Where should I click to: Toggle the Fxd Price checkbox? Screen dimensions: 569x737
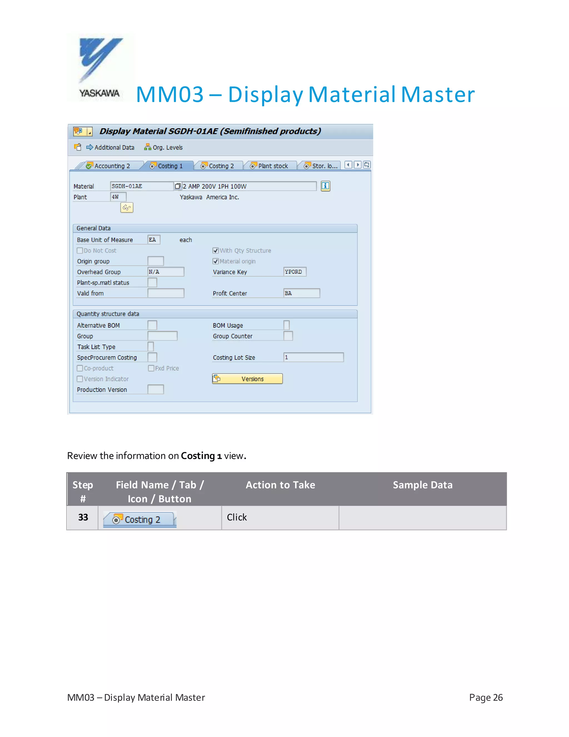click(151, 368)
